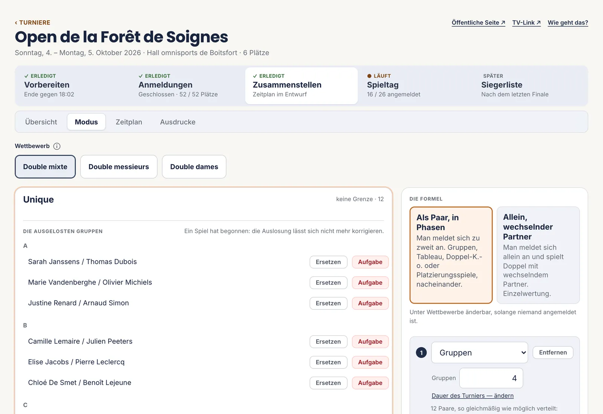Choose the 'Als Paar, in Phasen' formula

pos(451,255)
